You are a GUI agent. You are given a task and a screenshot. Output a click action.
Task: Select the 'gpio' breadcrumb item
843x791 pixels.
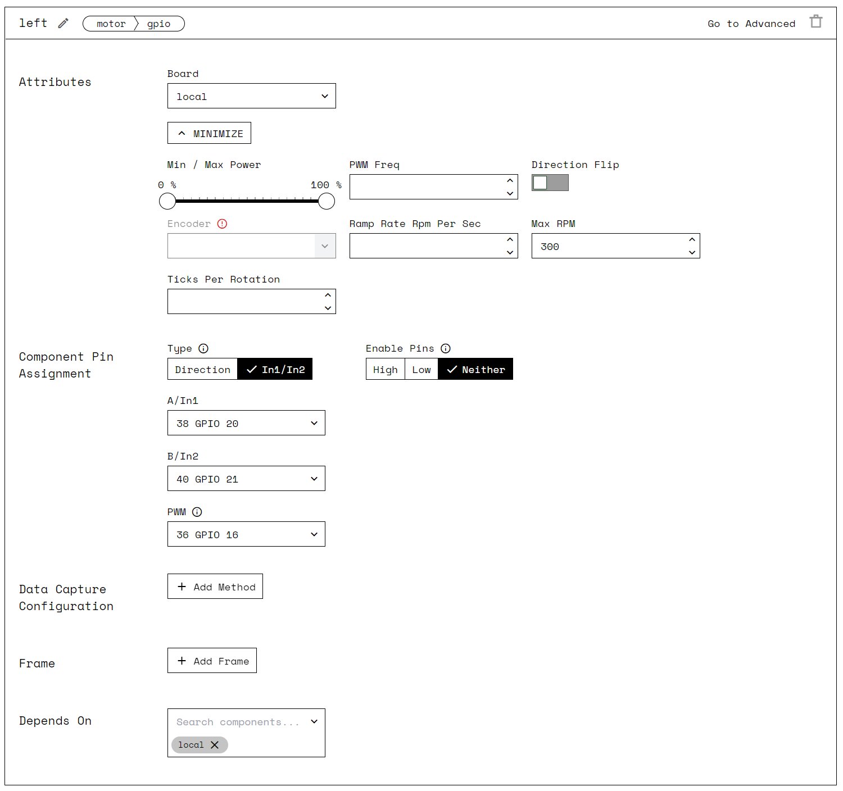pyautogui.click(x=159, y=24)
